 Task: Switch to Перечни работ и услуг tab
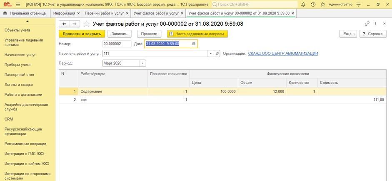(x=107, y=13)
